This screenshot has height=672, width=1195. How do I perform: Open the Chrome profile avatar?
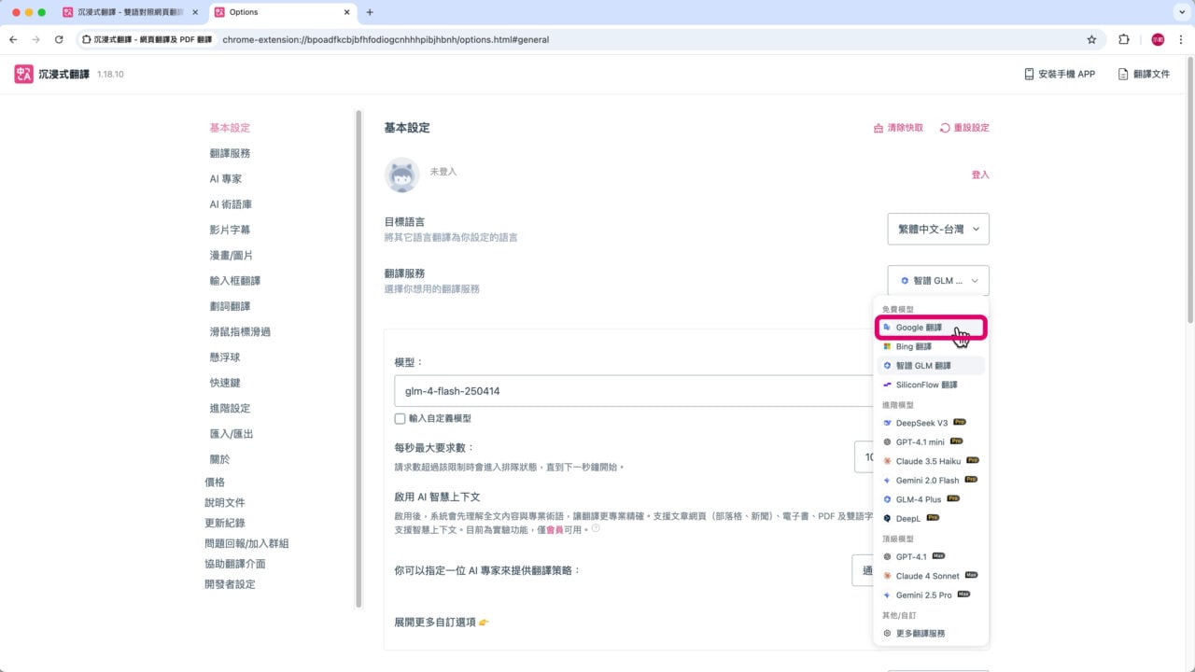(x=1158, y=40)
